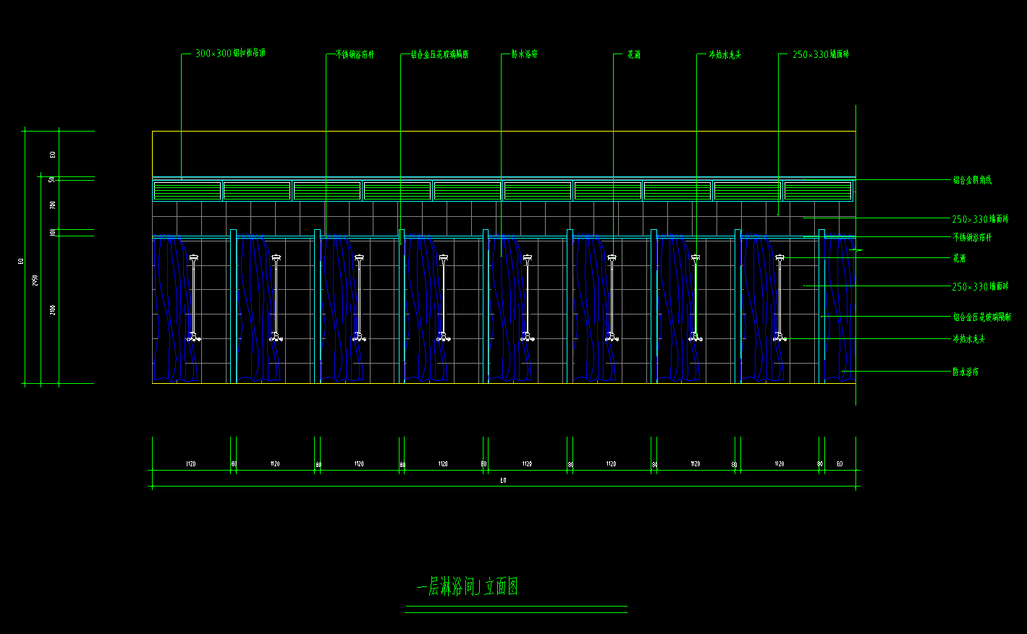1027x634 pixels.
Task: Click the 780 vertical dimension text
Action: (x=53, y=205)
